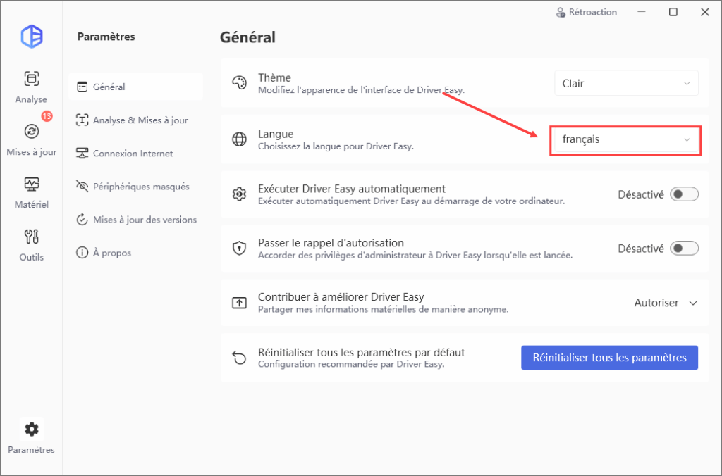Click the Analyse & Mises à jour scan icon
The height and width of the screenshot is (476, 722).
pos(82,120)
